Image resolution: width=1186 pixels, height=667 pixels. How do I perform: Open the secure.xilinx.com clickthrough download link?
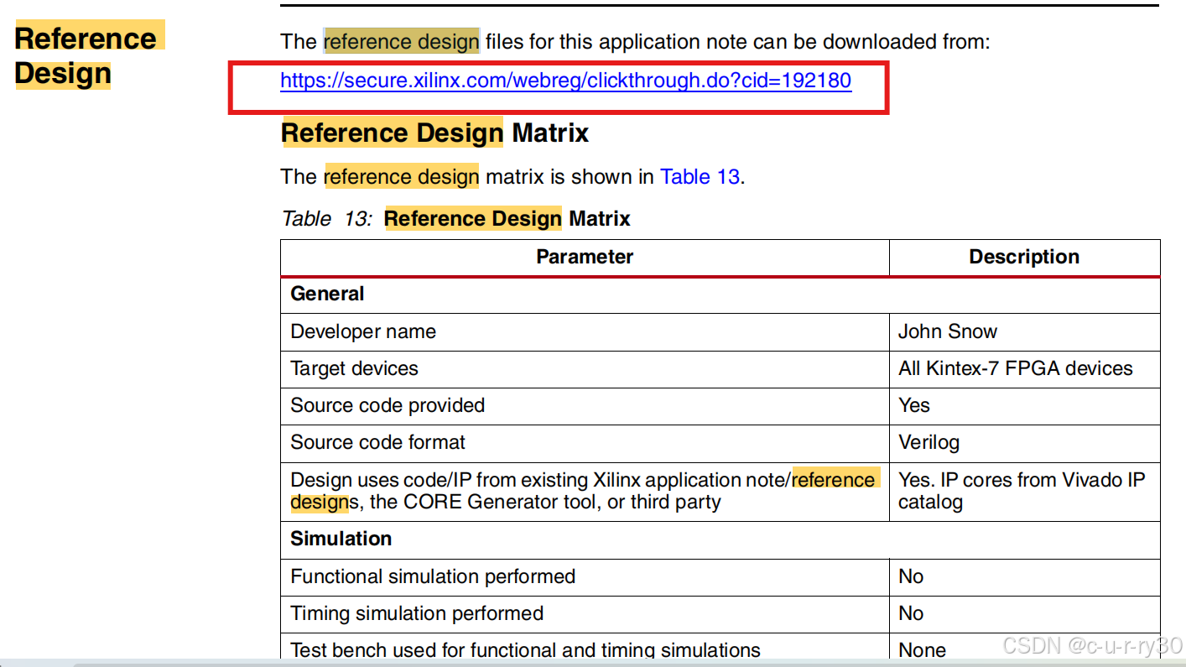[x=565, y=81]
